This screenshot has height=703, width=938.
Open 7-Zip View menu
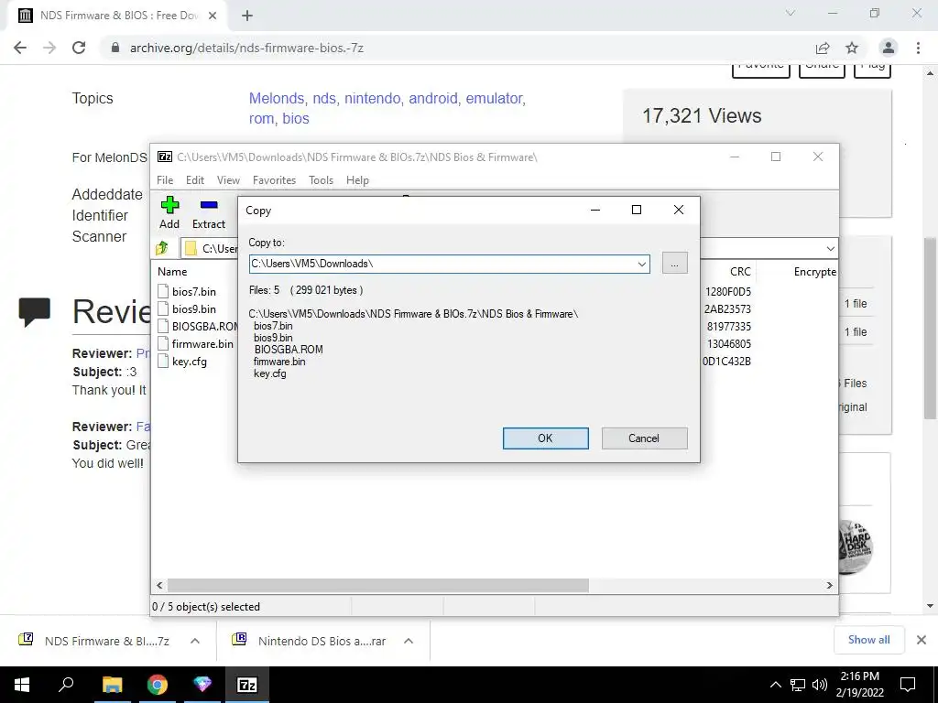click(228, 180)
